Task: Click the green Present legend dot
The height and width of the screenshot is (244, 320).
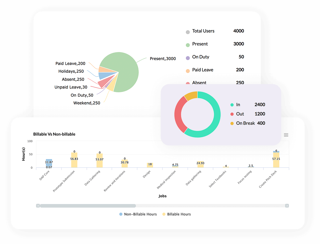Action: point(188,45)
